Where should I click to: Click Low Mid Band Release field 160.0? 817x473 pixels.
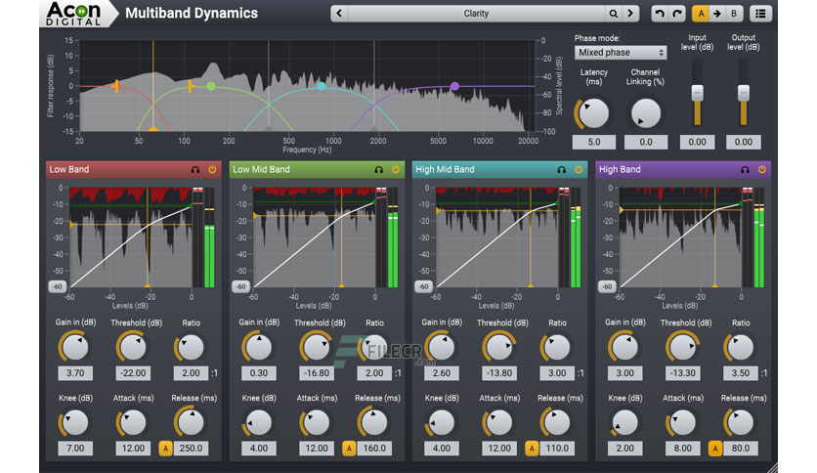(x=374, y=449)
